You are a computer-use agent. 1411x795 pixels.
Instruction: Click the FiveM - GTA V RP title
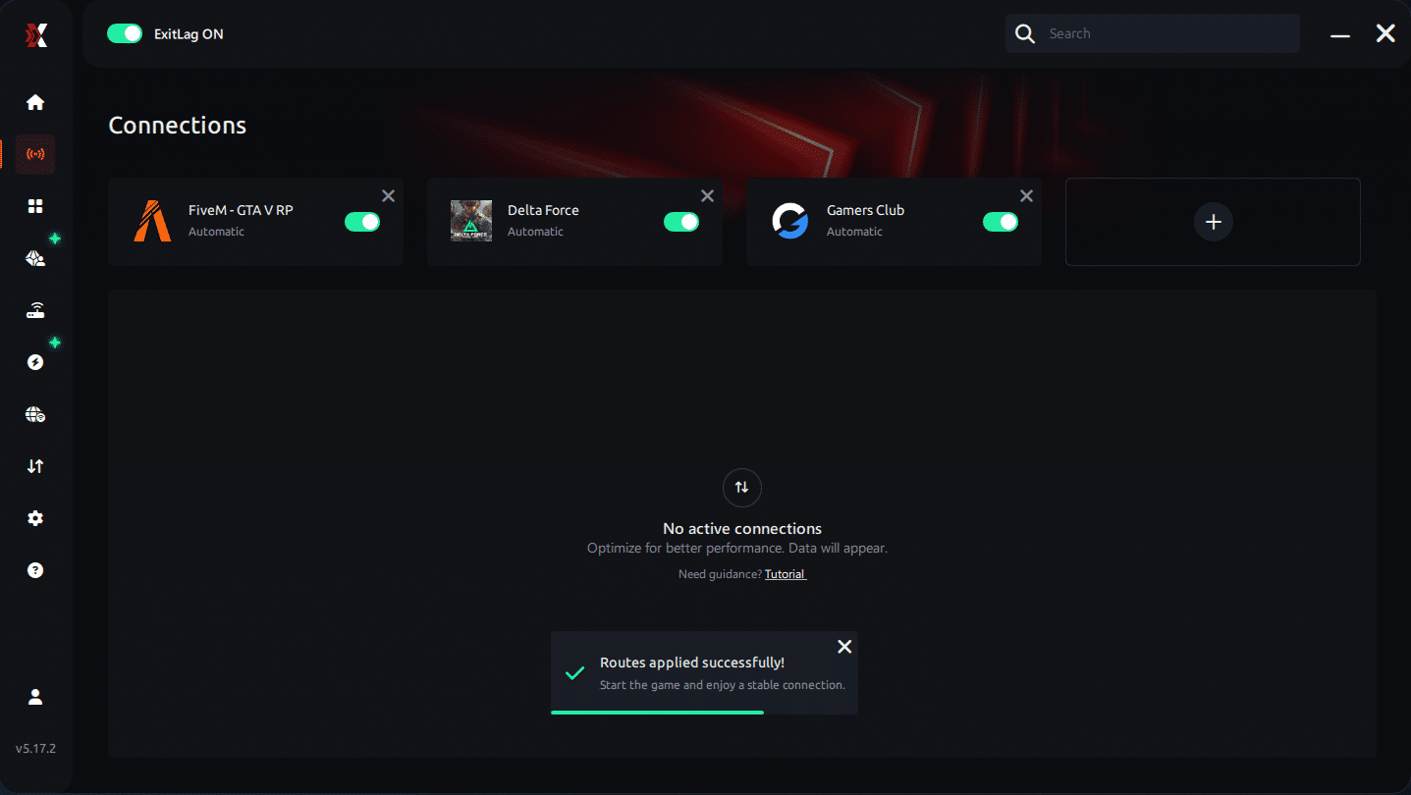[x=241, y=210]
